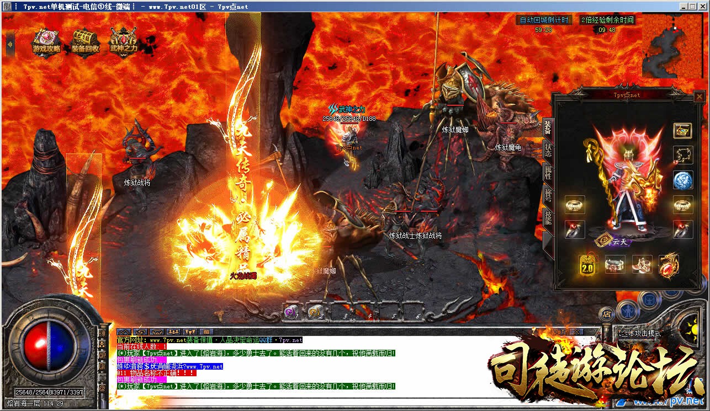
Task: Switch to the 称号 title tab
Action: tap(547, 195)
